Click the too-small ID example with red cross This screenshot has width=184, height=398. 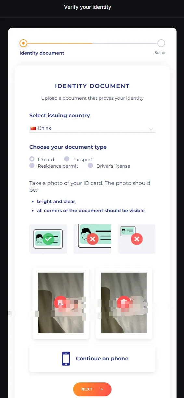(x=137, y=239)
